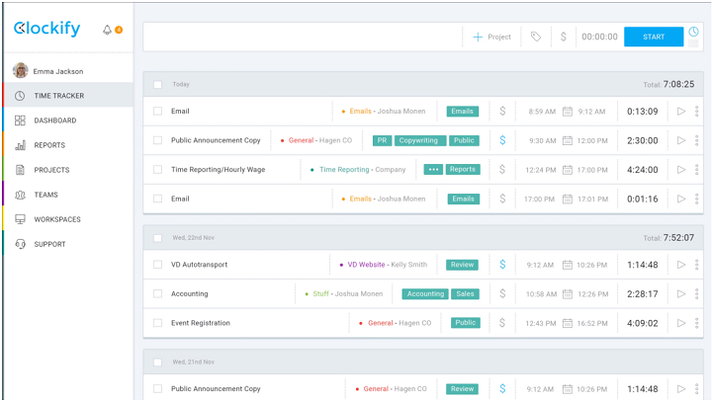Continue timer for Email 0:13:09 entry

click(x=681, y=112)
